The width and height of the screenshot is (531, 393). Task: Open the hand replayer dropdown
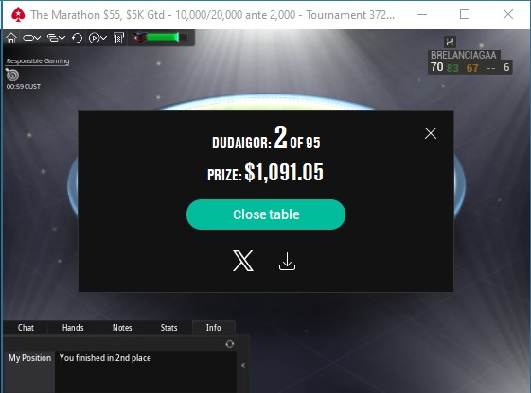(97, 38)
